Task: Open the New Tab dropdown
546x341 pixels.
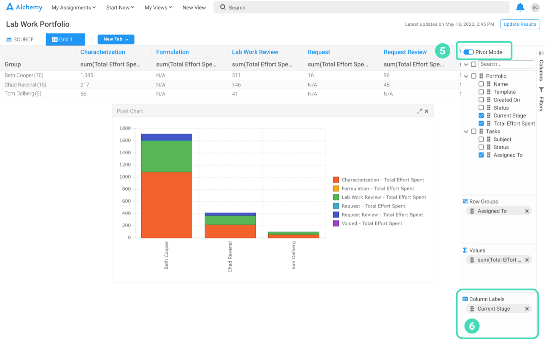Action: 116,39
